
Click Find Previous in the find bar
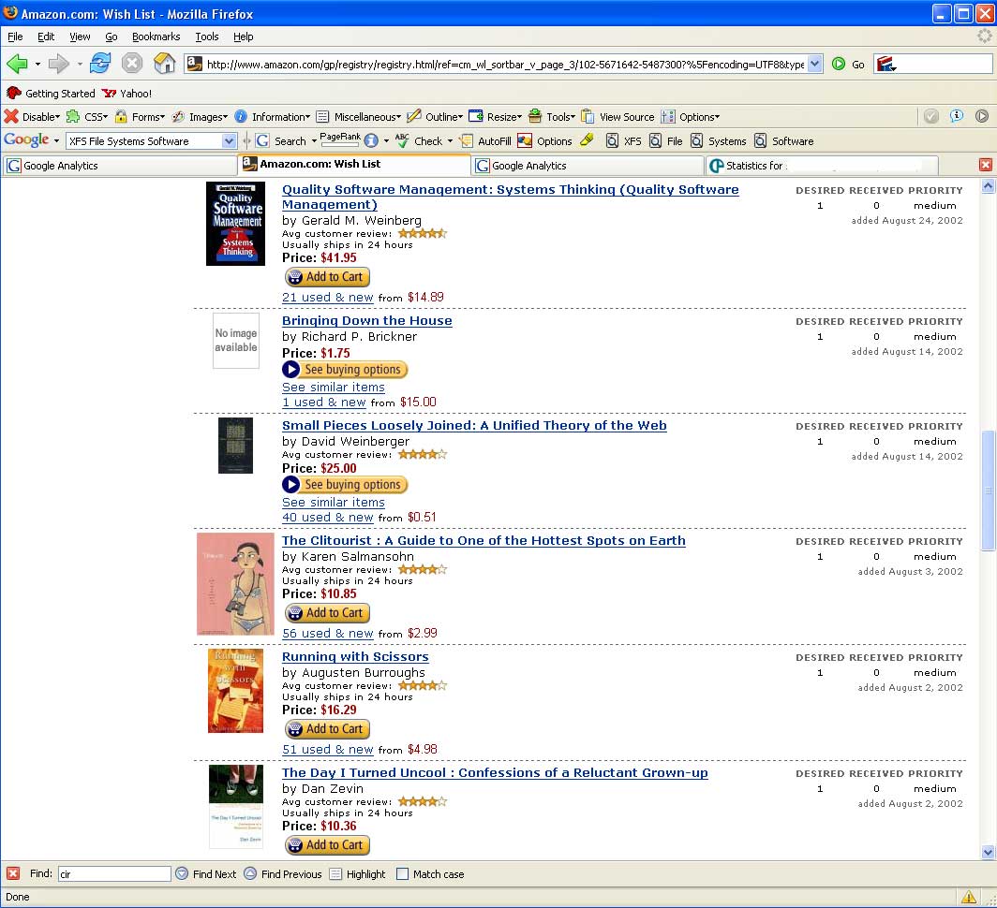point(282,874)
